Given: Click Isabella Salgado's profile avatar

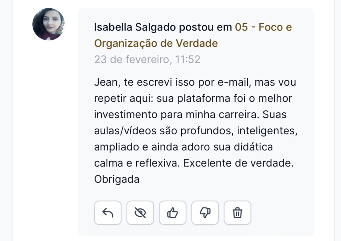Looking at the screenshot, I should coord(48,24).
